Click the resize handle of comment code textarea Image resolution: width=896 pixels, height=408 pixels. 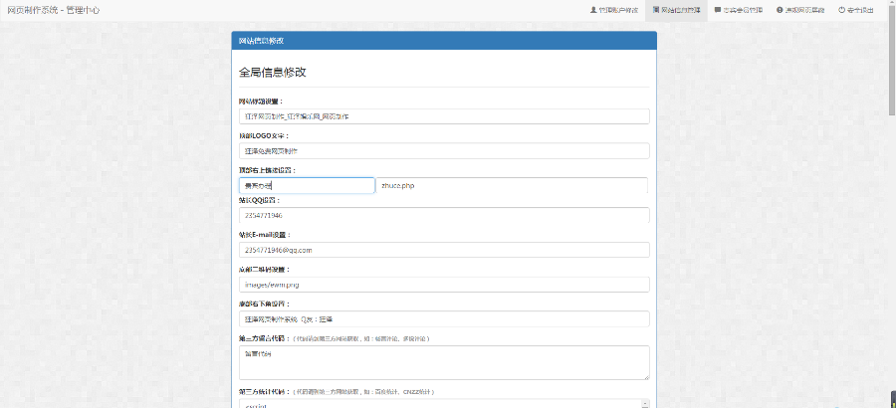click(x=646, y=376)
